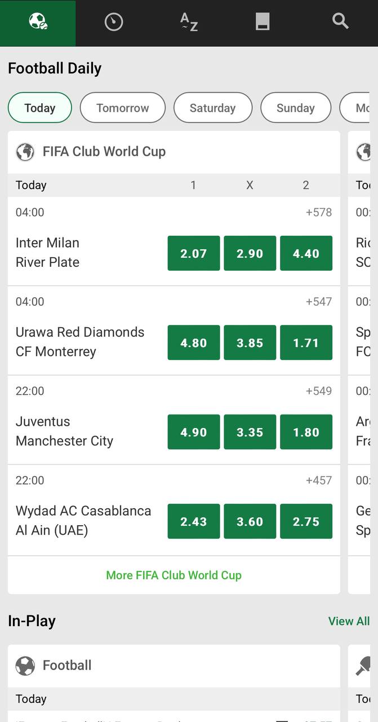The width and height of the screenshot is (378, 722).
Task: Open the bet slip receipt icon
Action: (x=263, y=22)
